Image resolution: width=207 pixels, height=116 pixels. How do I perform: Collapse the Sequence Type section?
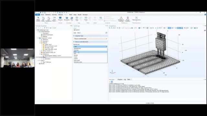click(74, 36)
